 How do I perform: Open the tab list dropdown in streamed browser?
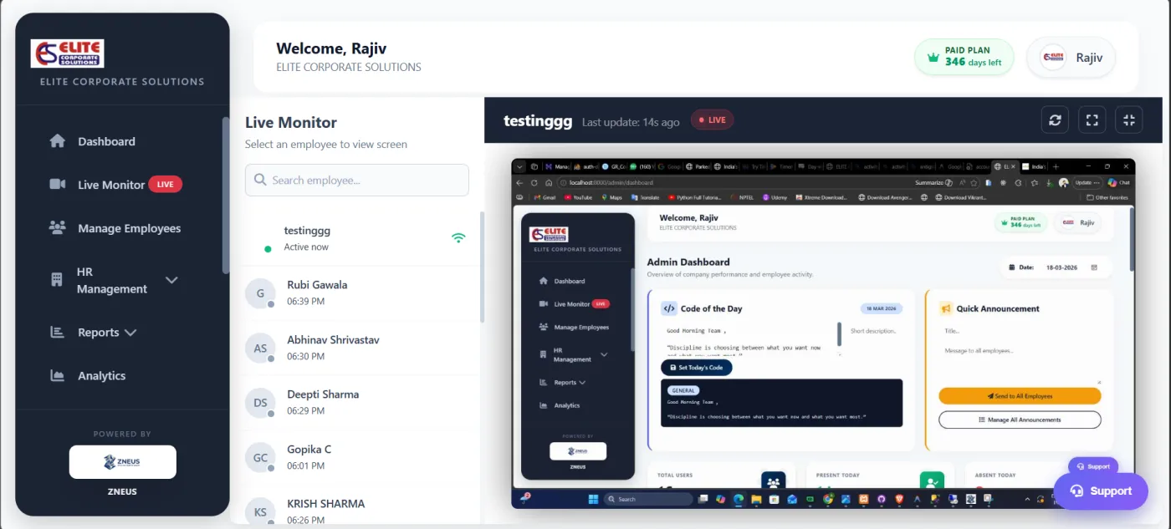(519, 166)
